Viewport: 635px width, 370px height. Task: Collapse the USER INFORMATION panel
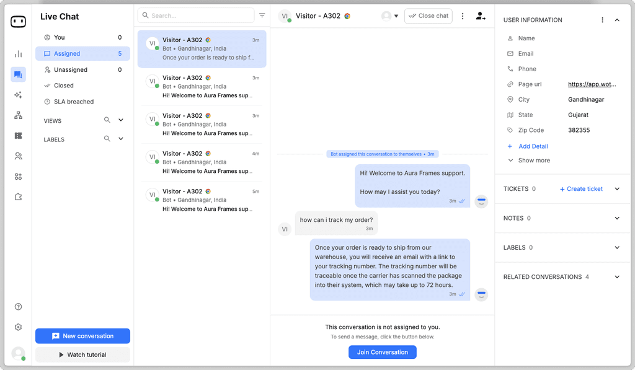[x=617, y=19]
